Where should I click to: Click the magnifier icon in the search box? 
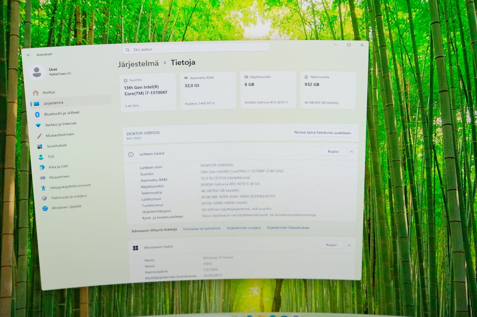coord(128,50)
